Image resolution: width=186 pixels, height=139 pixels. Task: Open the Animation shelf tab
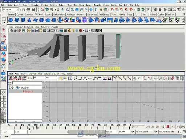[x=71, y=14]
